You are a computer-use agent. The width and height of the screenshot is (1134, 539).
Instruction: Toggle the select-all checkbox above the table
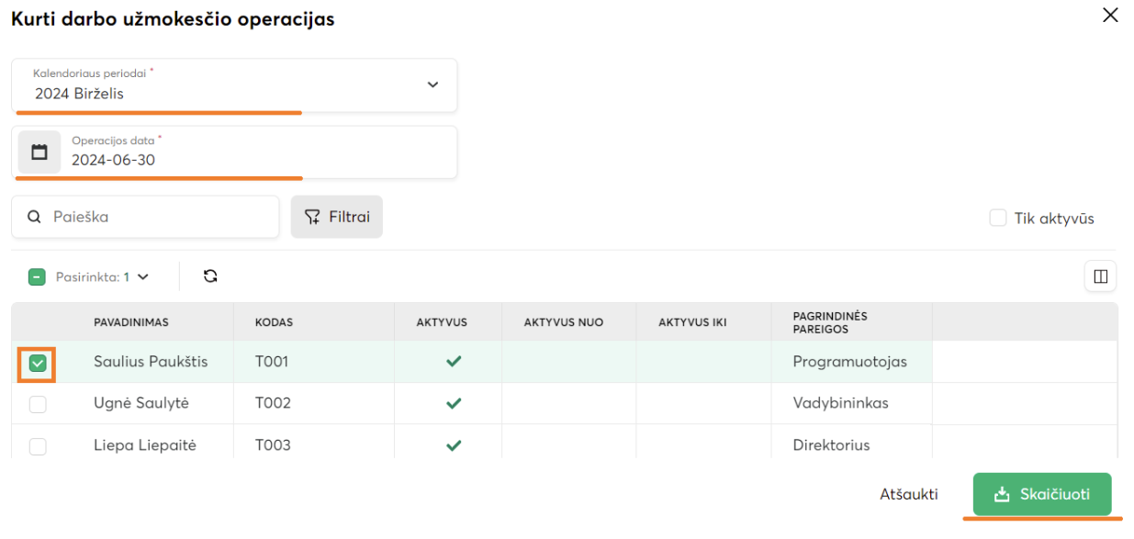pyautogui.click(x=37, y=276)
